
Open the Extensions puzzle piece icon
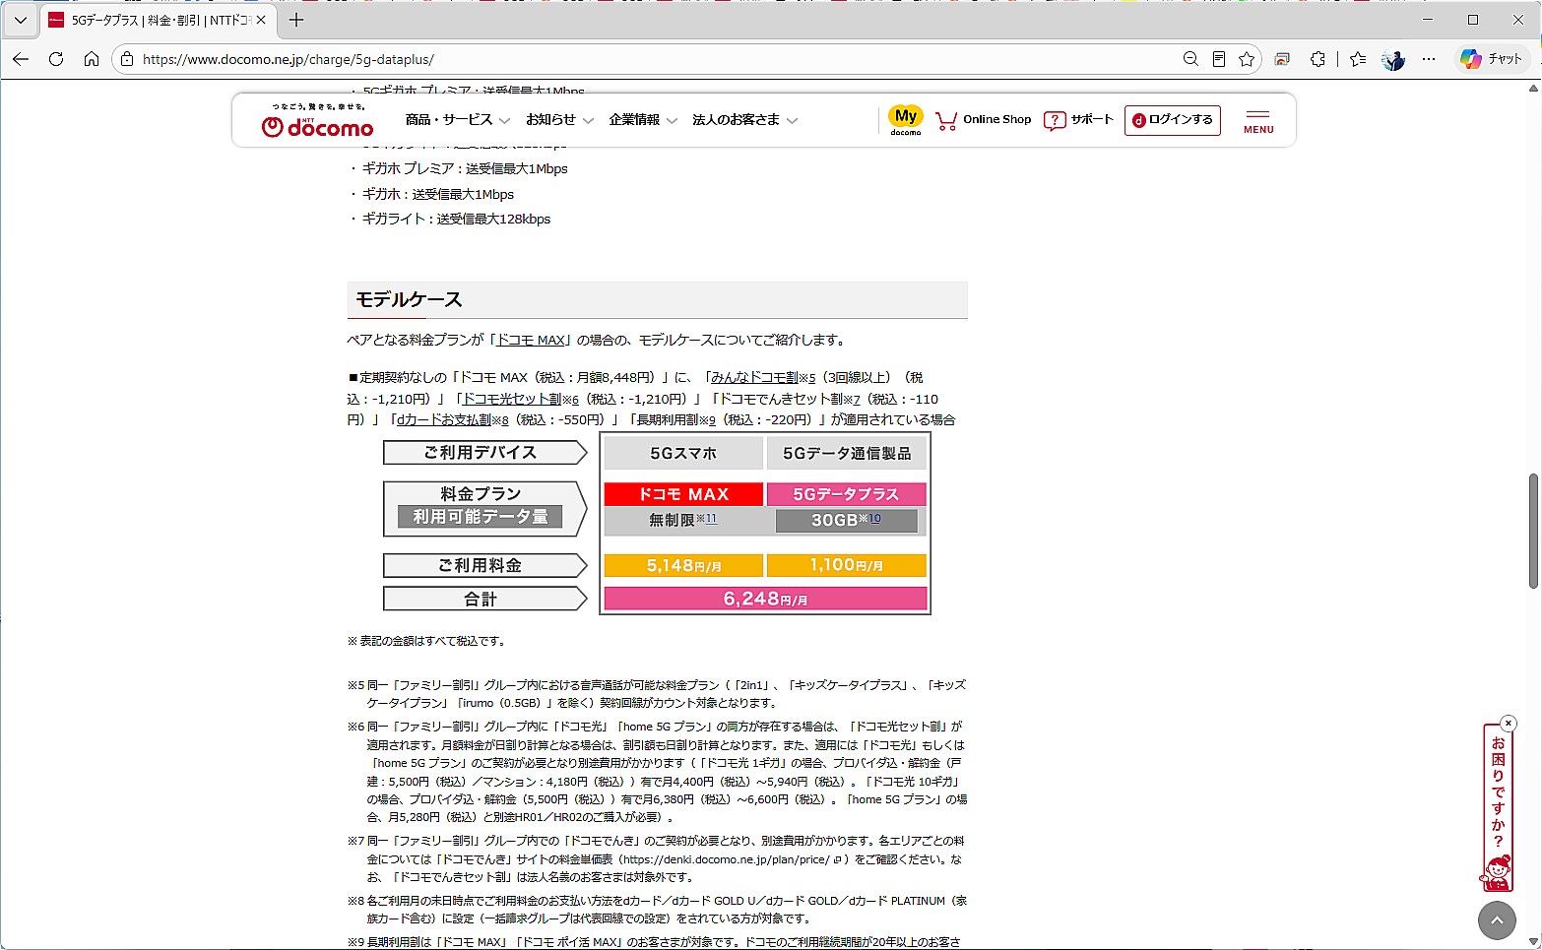pyautogui.click(x=1317, y=59)
